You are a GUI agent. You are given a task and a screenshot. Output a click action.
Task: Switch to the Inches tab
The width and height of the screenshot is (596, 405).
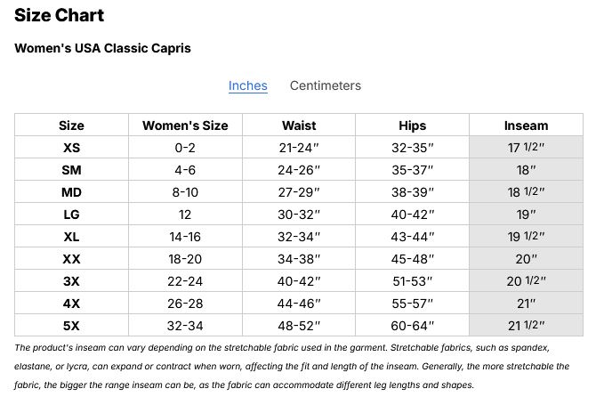[247, 86]
